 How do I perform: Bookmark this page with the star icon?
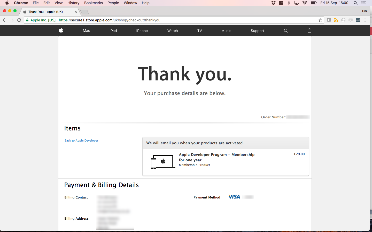tap(320, 20)
